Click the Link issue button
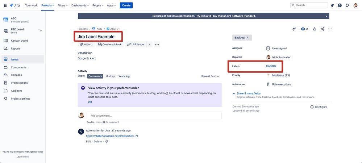 [136, 44]
